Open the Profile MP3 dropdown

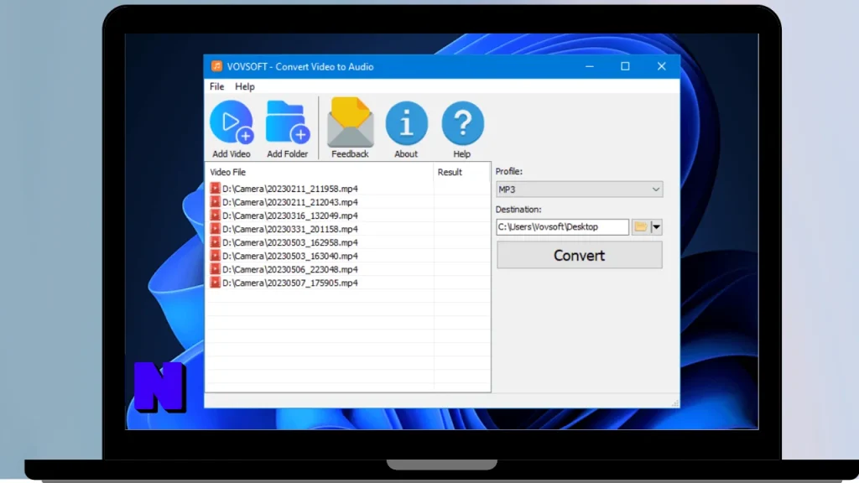[x=579, y=190]
